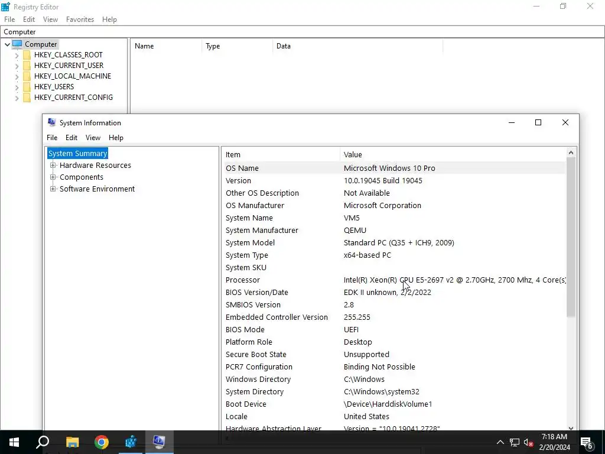The width and height of the screenshot is (605, 454).
Task: Open the System Information Edit menu
Action: tap(71, 137)
